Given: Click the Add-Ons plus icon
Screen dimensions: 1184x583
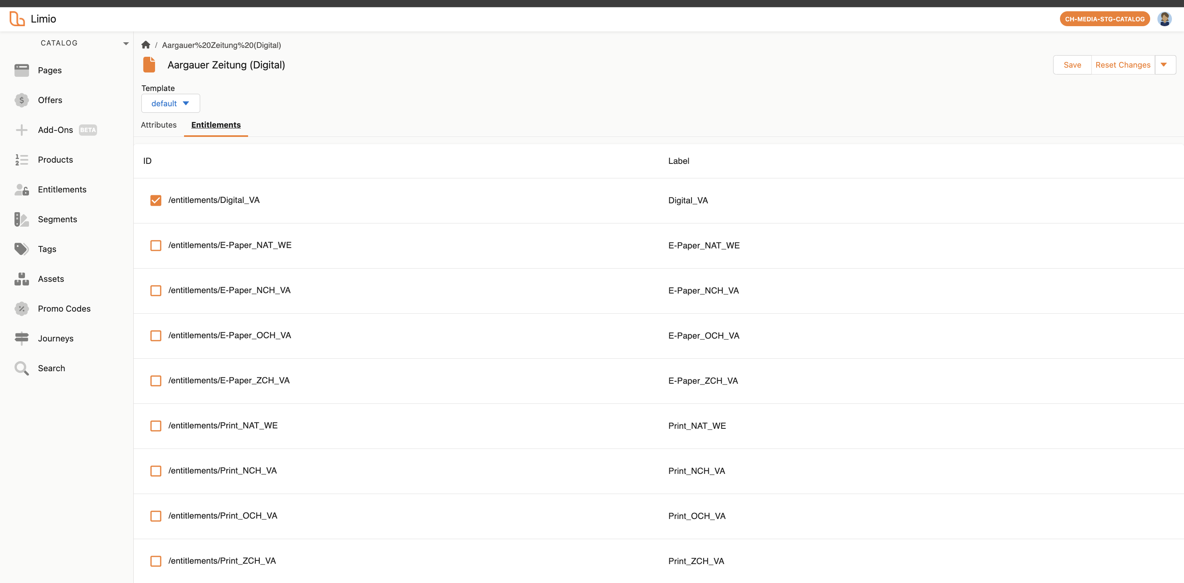Looking at the screenshot, I should 22,130.
